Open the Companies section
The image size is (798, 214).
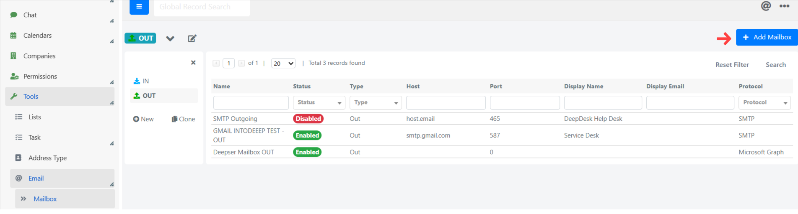[39, 56]
